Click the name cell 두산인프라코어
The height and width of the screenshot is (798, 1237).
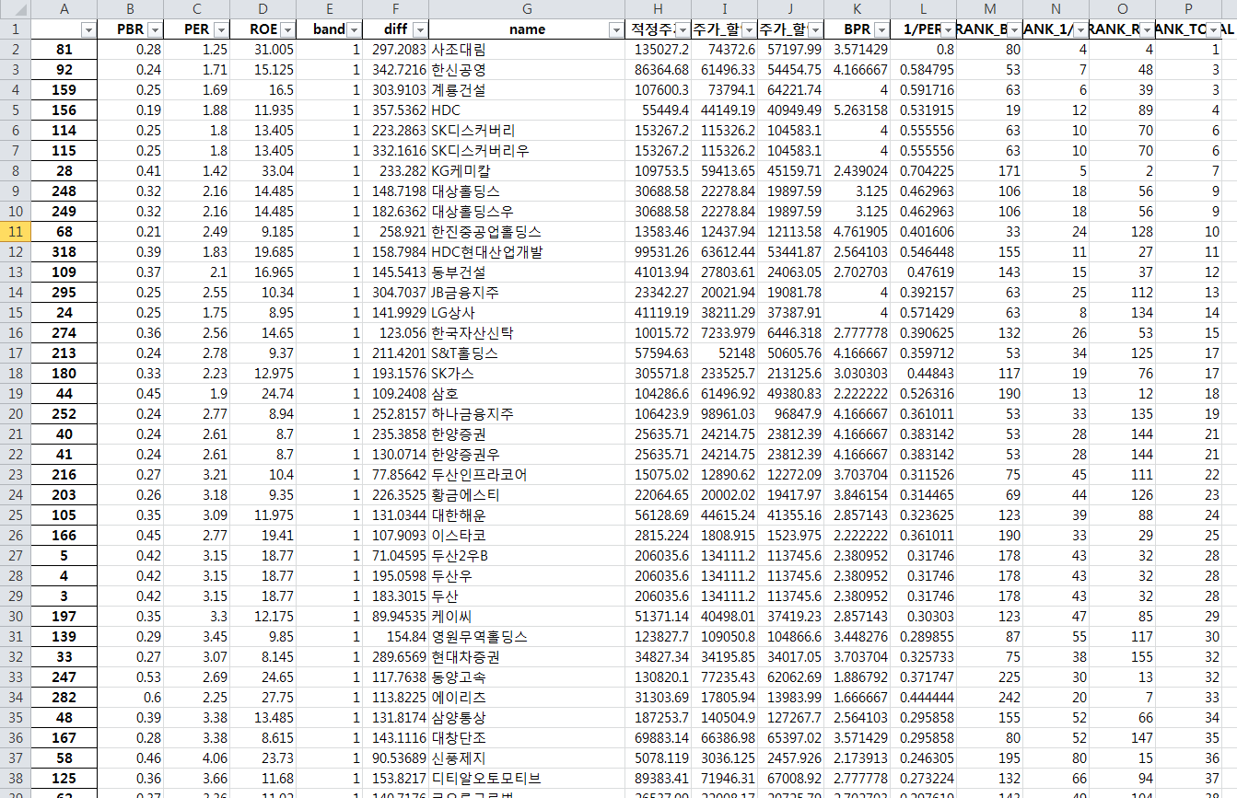click(x=527, y=475)
